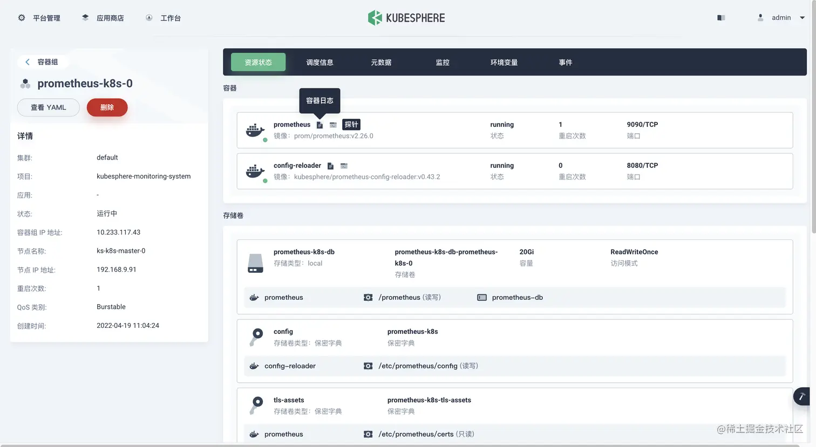Screen dimensions: 816x447
Task: Click the config secret key icon
Action: click(x=256, y=337)
